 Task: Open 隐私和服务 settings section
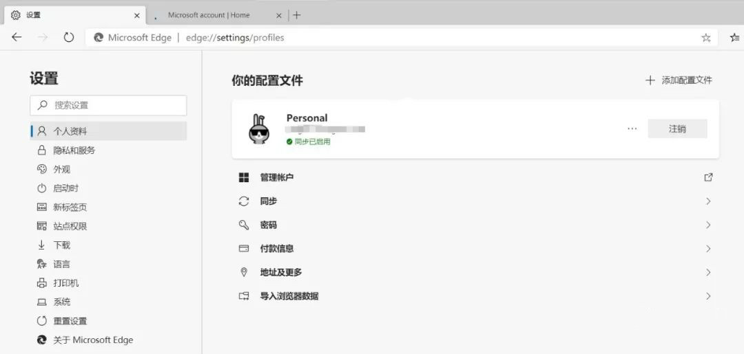[x=108, y=151]
